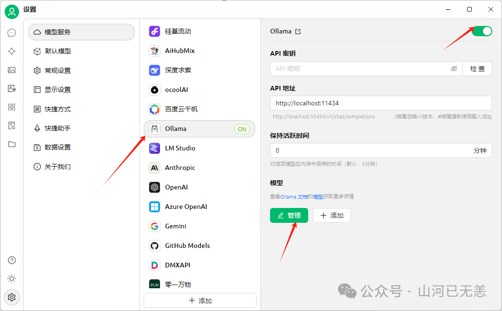This screenshot has height=311, width=502.
Task: Click the green 管理 models button
Action: tap(289, 215)
